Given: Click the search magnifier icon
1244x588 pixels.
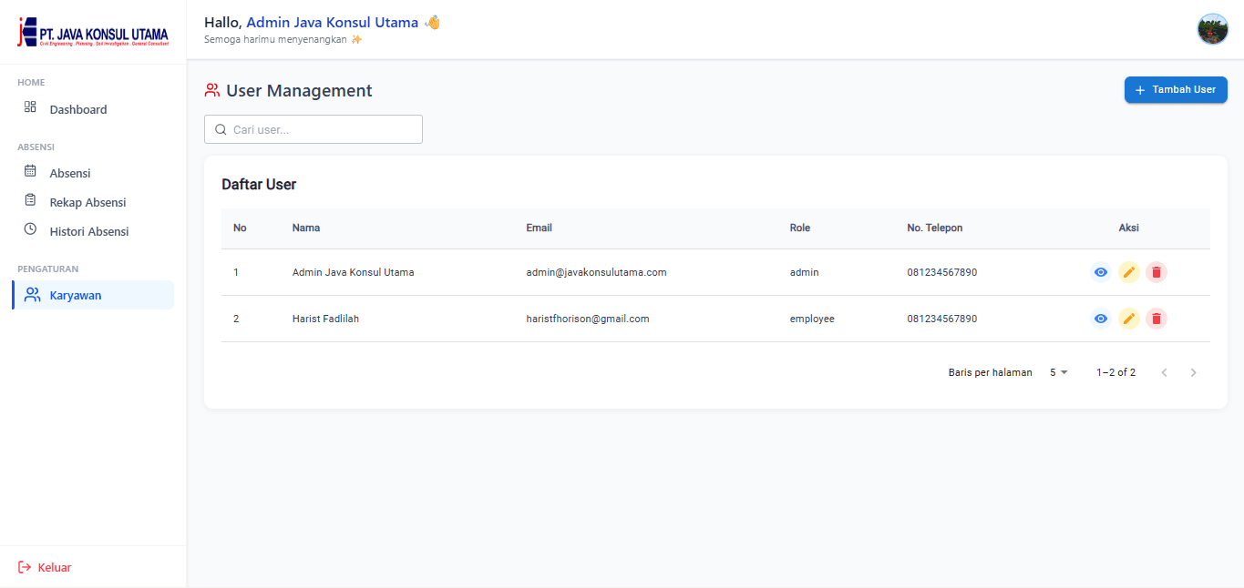Looking at the screenshot, I should (221, 130).
